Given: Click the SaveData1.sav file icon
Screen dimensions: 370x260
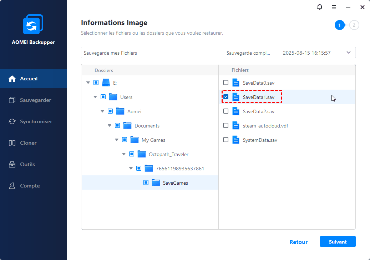Looking at the screenshot, I should (x=236, y=97).
